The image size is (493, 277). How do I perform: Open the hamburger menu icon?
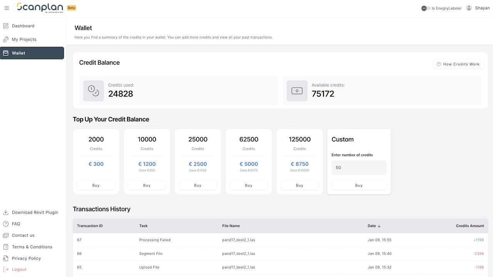click(7, 8)
